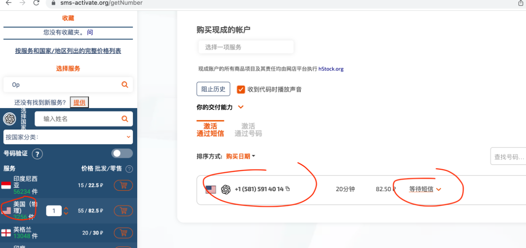Click the 查找号码 search field
Viewport: 526px width, 248px height.
(x=508, y=157)
